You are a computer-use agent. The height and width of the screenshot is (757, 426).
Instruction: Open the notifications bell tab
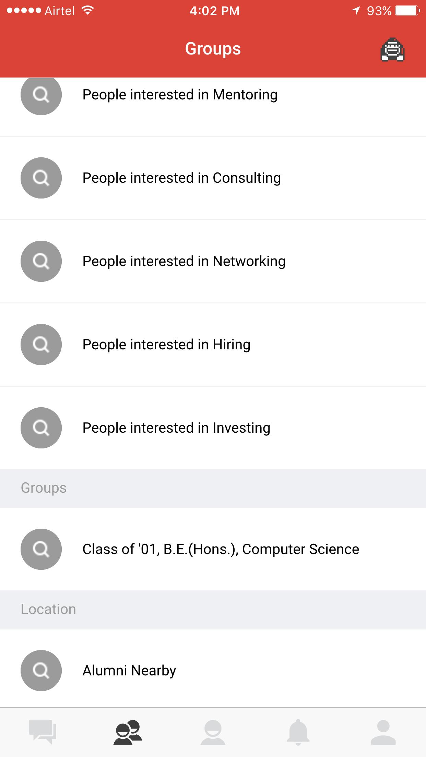click(x=298, y=732)
